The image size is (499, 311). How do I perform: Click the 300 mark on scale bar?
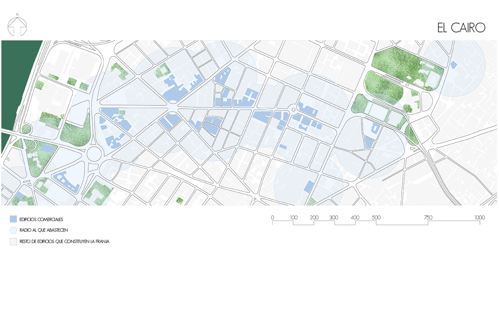point(334,218)
